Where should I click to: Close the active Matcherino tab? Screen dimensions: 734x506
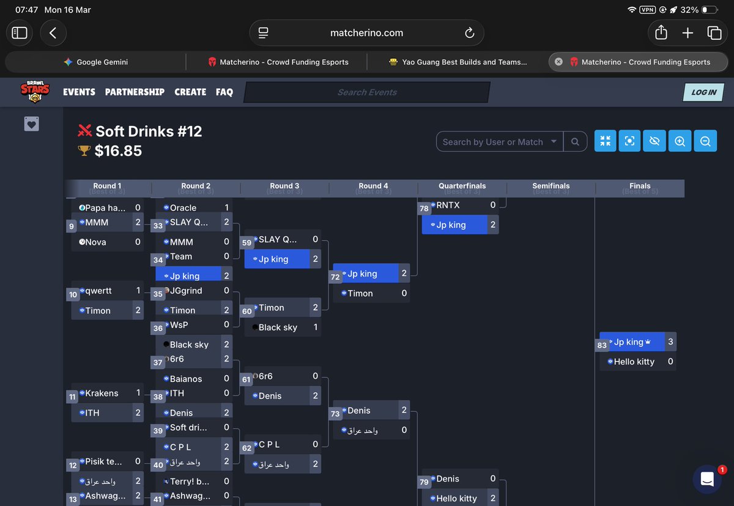[558, 62]
